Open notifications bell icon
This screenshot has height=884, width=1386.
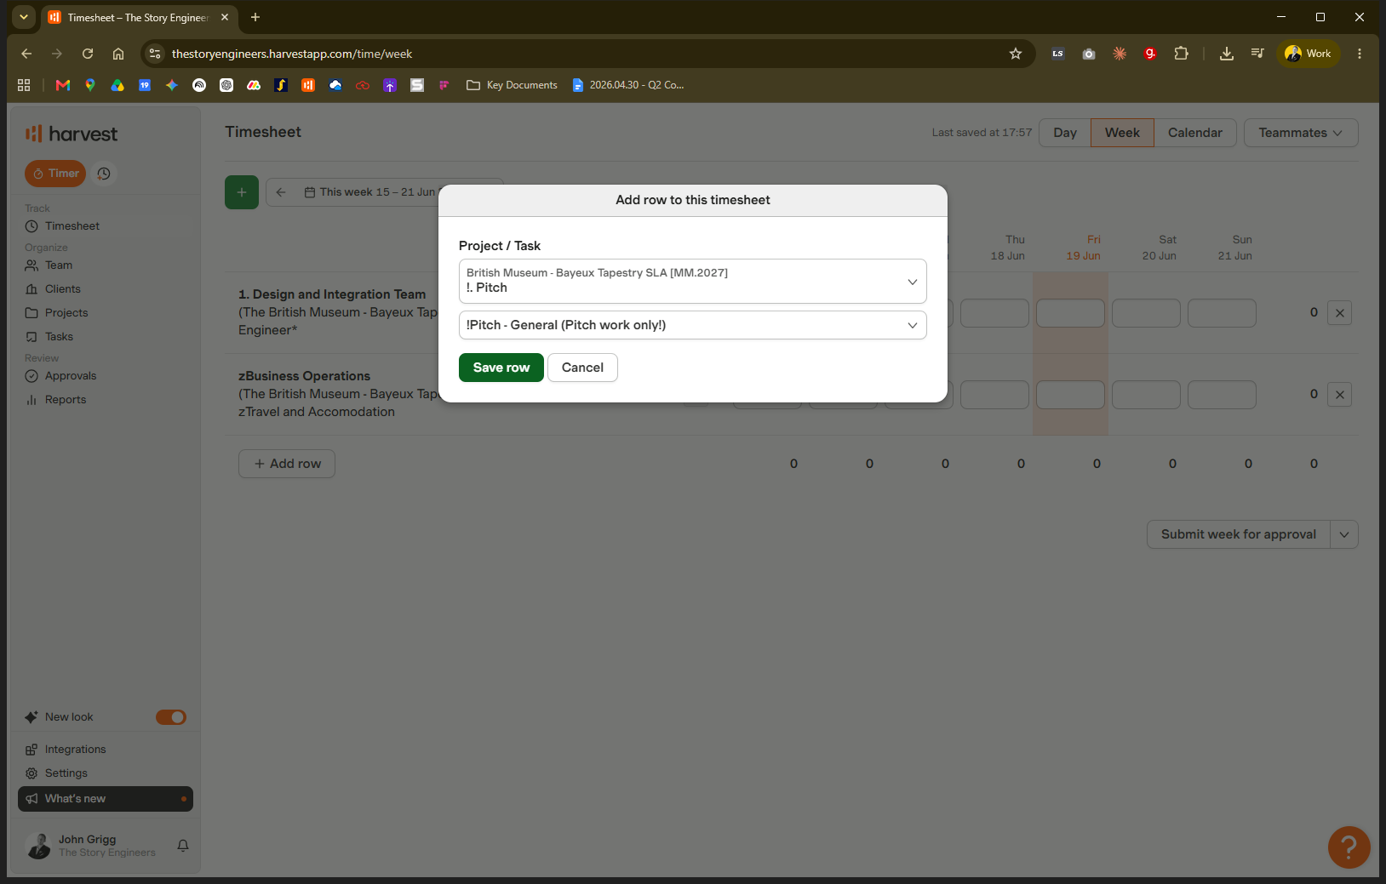[x=183, y=846]
